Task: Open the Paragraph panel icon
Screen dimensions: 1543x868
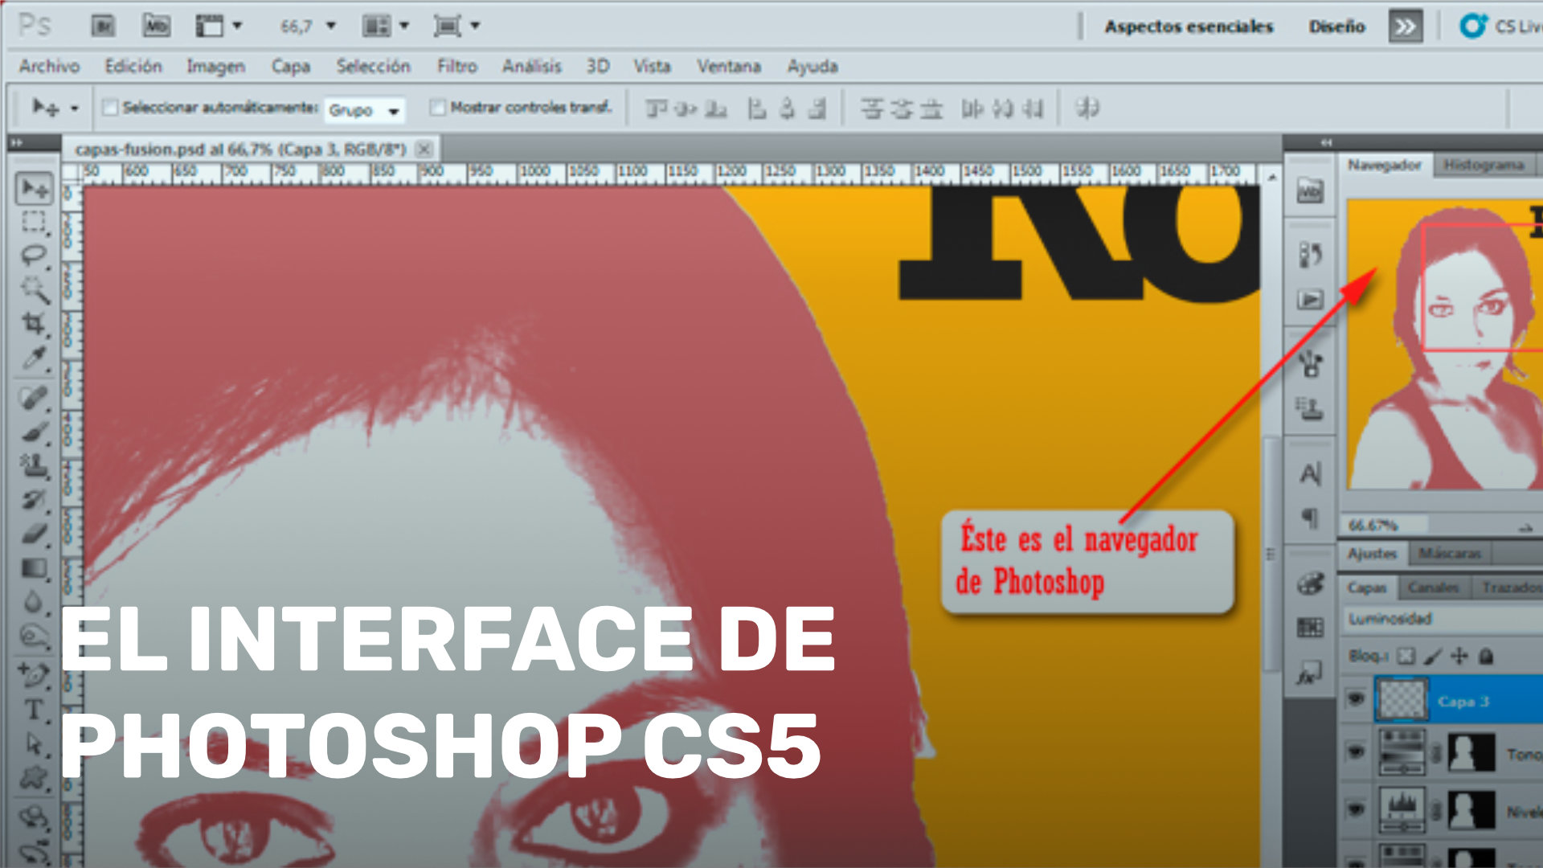Action: pyautogui.click(x=1310, y=518)
